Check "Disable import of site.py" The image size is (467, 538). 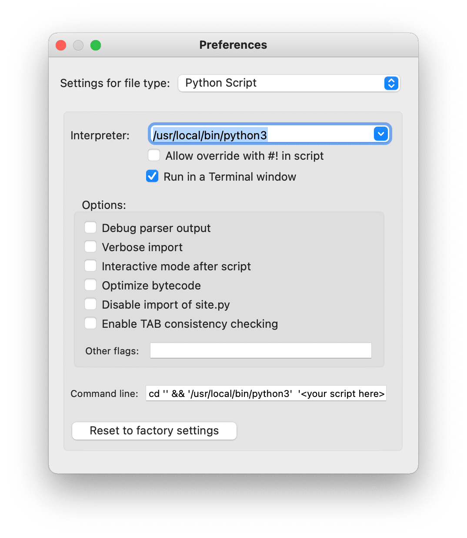[90, 304]
